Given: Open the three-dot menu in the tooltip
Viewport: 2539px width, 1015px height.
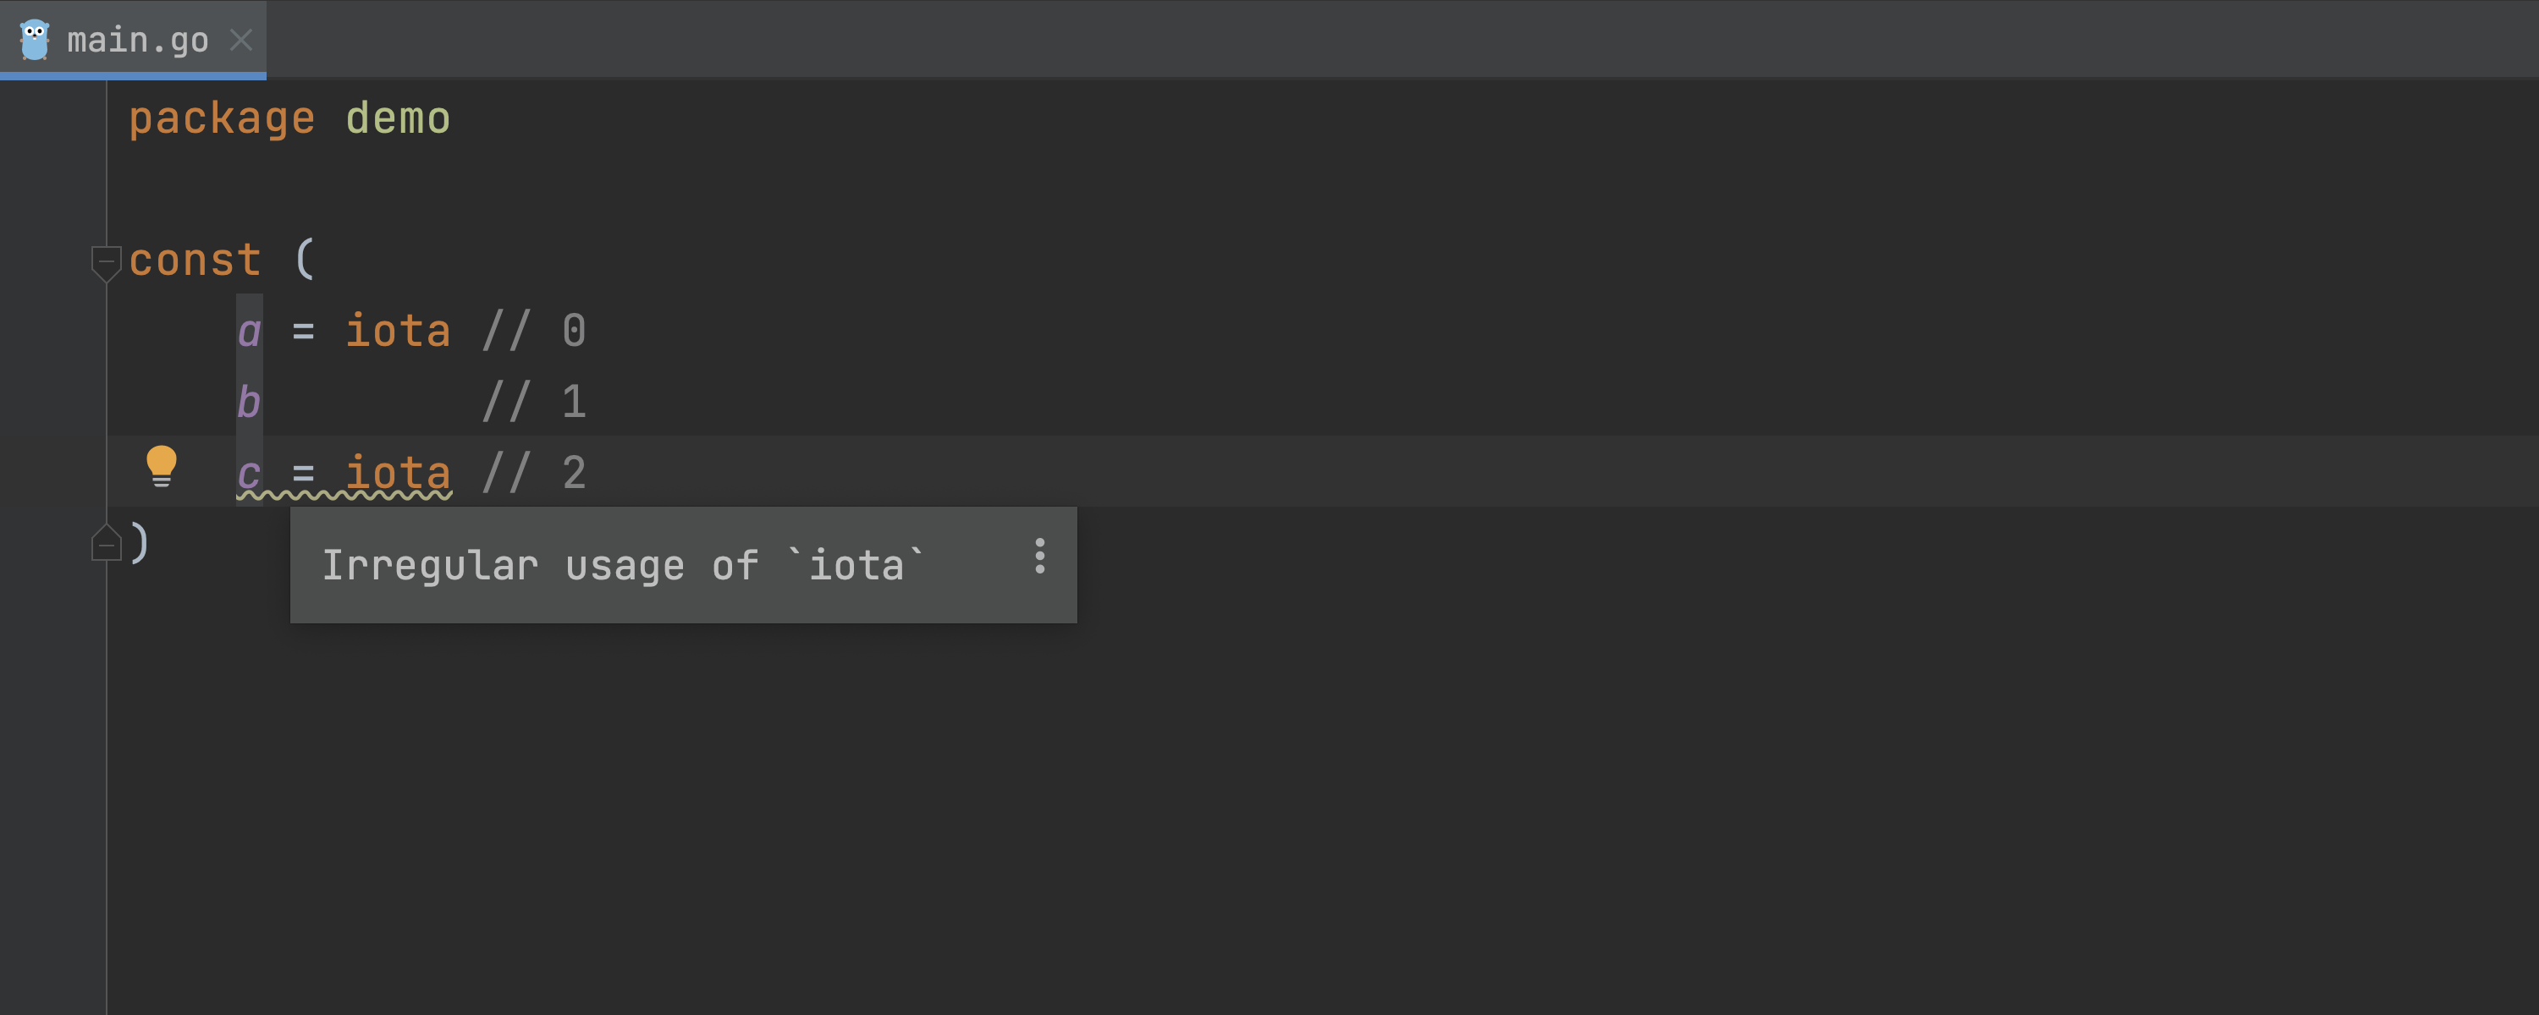Looking at the screenshot, I should point(1038,557).
